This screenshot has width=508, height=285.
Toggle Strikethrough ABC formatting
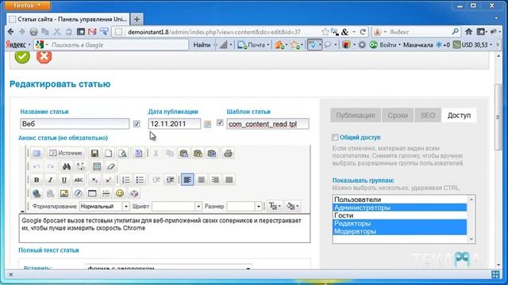click(x=79, y=180)
